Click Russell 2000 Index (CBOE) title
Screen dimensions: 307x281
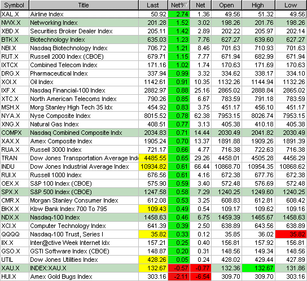[x=67, y=56]
